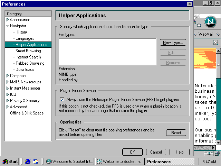This screenshot has width=221, height=166.
Task: Expand the Privacy & Security category
Action: click(x=8, y=101)
